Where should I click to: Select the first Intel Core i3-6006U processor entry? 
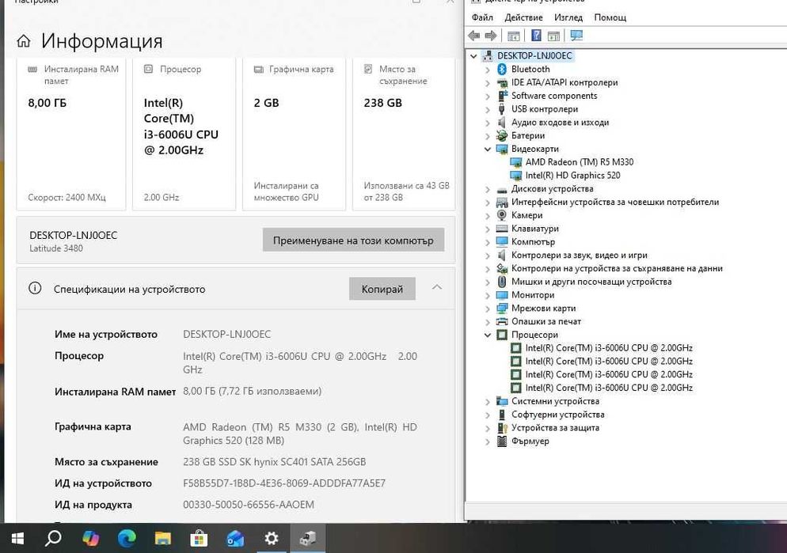pyautogui.click(x=609, y=348)
